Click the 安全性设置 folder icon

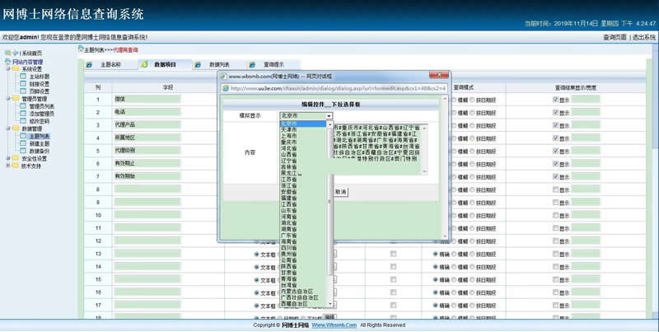(x=16, y=158)
